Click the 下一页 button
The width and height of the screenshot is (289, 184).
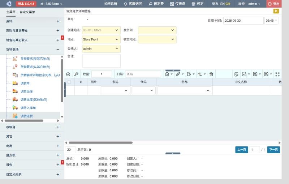273,150
